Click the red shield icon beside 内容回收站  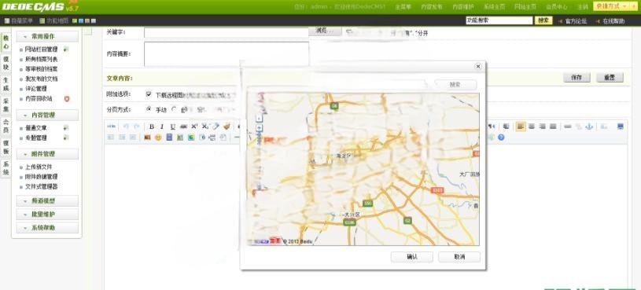pyautogui.click(x=67, y=98)
